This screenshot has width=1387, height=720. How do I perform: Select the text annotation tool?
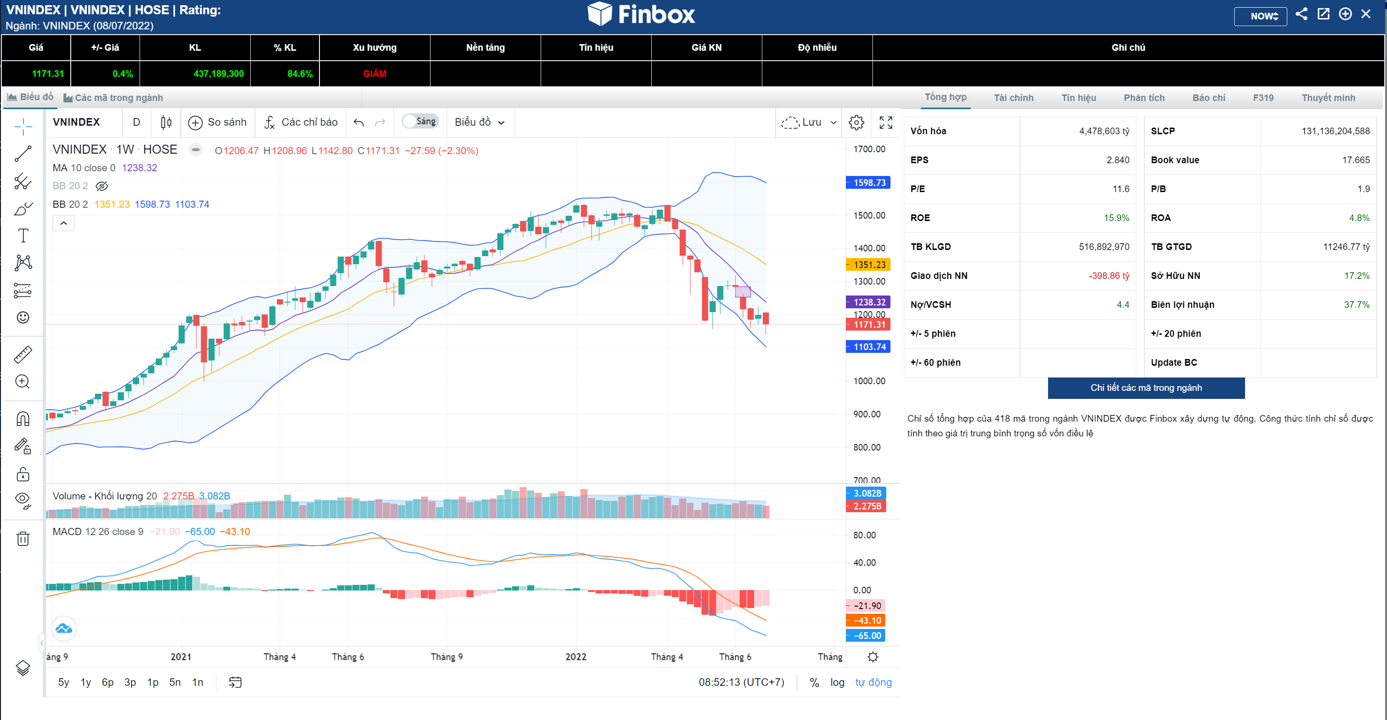coord(23,236)
